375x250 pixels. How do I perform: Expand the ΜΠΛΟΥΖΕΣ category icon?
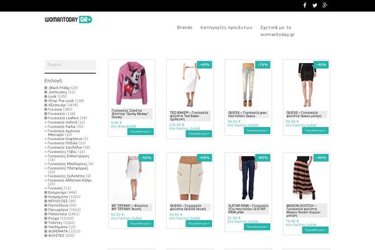46,201
